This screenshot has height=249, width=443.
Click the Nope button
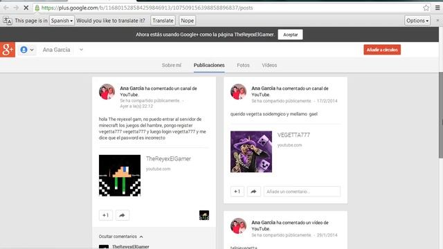(x=188, y=21)
